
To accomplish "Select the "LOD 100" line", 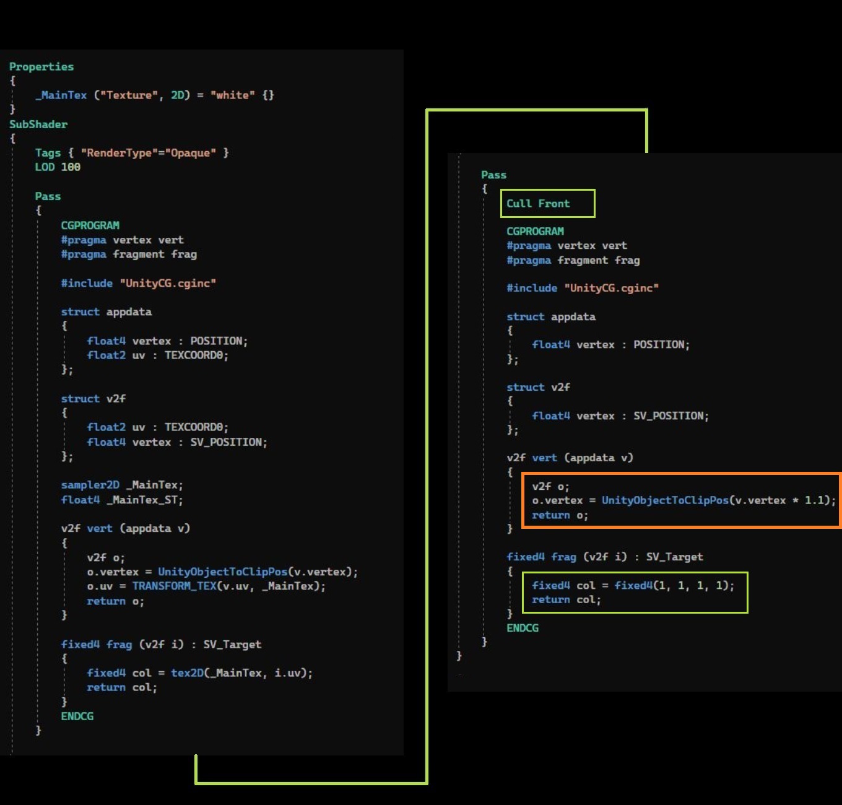I will tap(58, 167).
